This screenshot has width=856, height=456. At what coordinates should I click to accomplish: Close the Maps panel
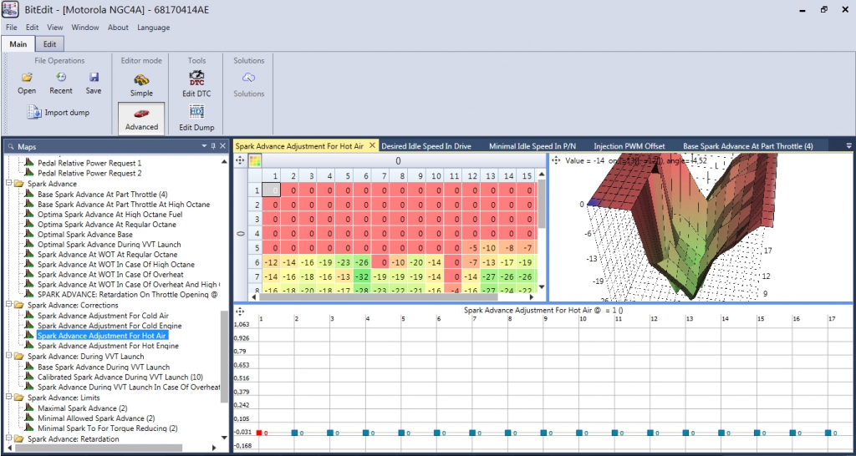pos(222,146)
